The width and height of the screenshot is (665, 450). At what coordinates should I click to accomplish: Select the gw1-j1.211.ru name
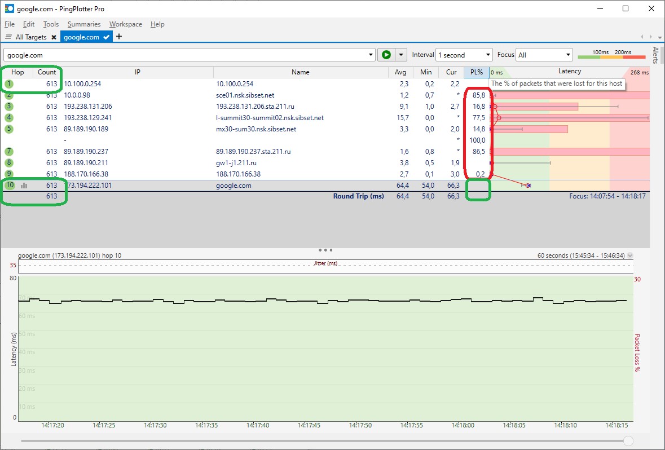236,163
